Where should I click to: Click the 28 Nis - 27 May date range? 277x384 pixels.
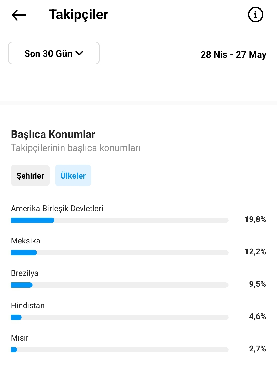click(x=233, y=54)
